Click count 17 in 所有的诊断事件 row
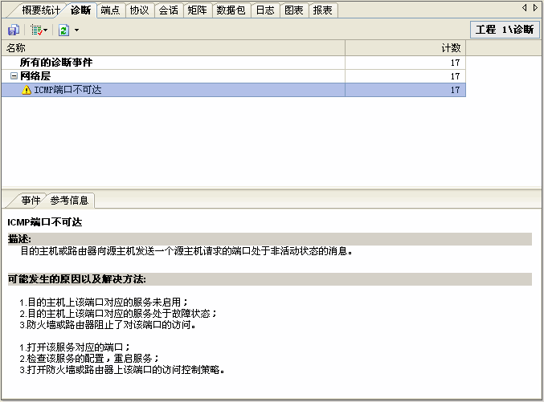The width and height of the screenshot is (544, 402). click(x=455, y=63)
